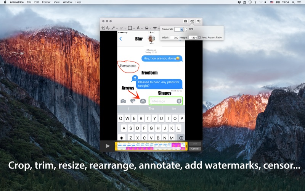This screenshot has width=305, height=191.
Task: Click the 19:04 clock in menu bar
Action: coord(285,2)
